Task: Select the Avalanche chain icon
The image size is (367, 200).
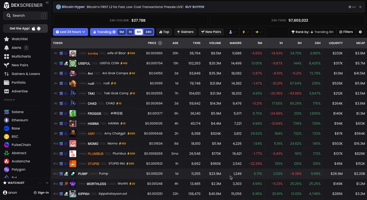Action: point(6,161)
